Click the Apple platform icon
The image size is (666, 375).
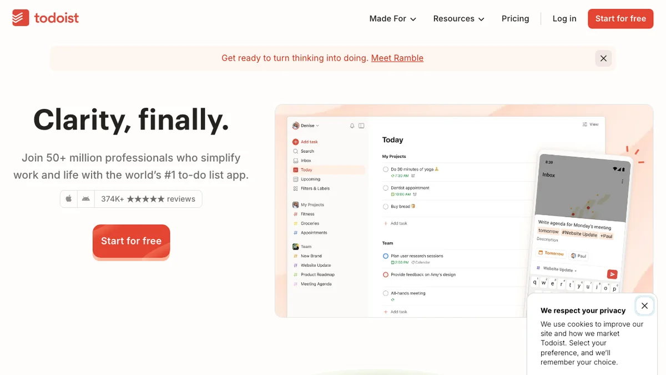click(x=69, y=199)
